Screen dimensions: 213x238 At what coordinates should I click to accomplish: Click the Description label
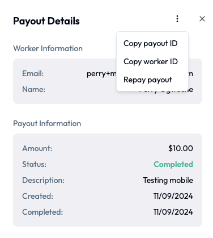[x=43, y=180]
